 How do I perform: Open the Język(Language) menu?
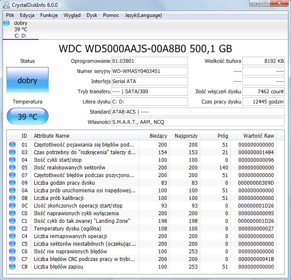click(143, 15)
